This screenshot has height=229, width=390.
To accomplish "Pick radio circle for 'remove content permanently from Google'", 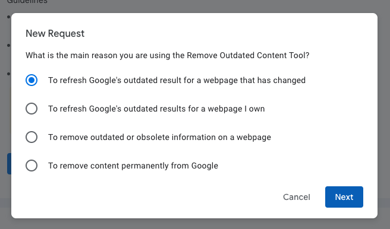I will (x=32, y=166).
